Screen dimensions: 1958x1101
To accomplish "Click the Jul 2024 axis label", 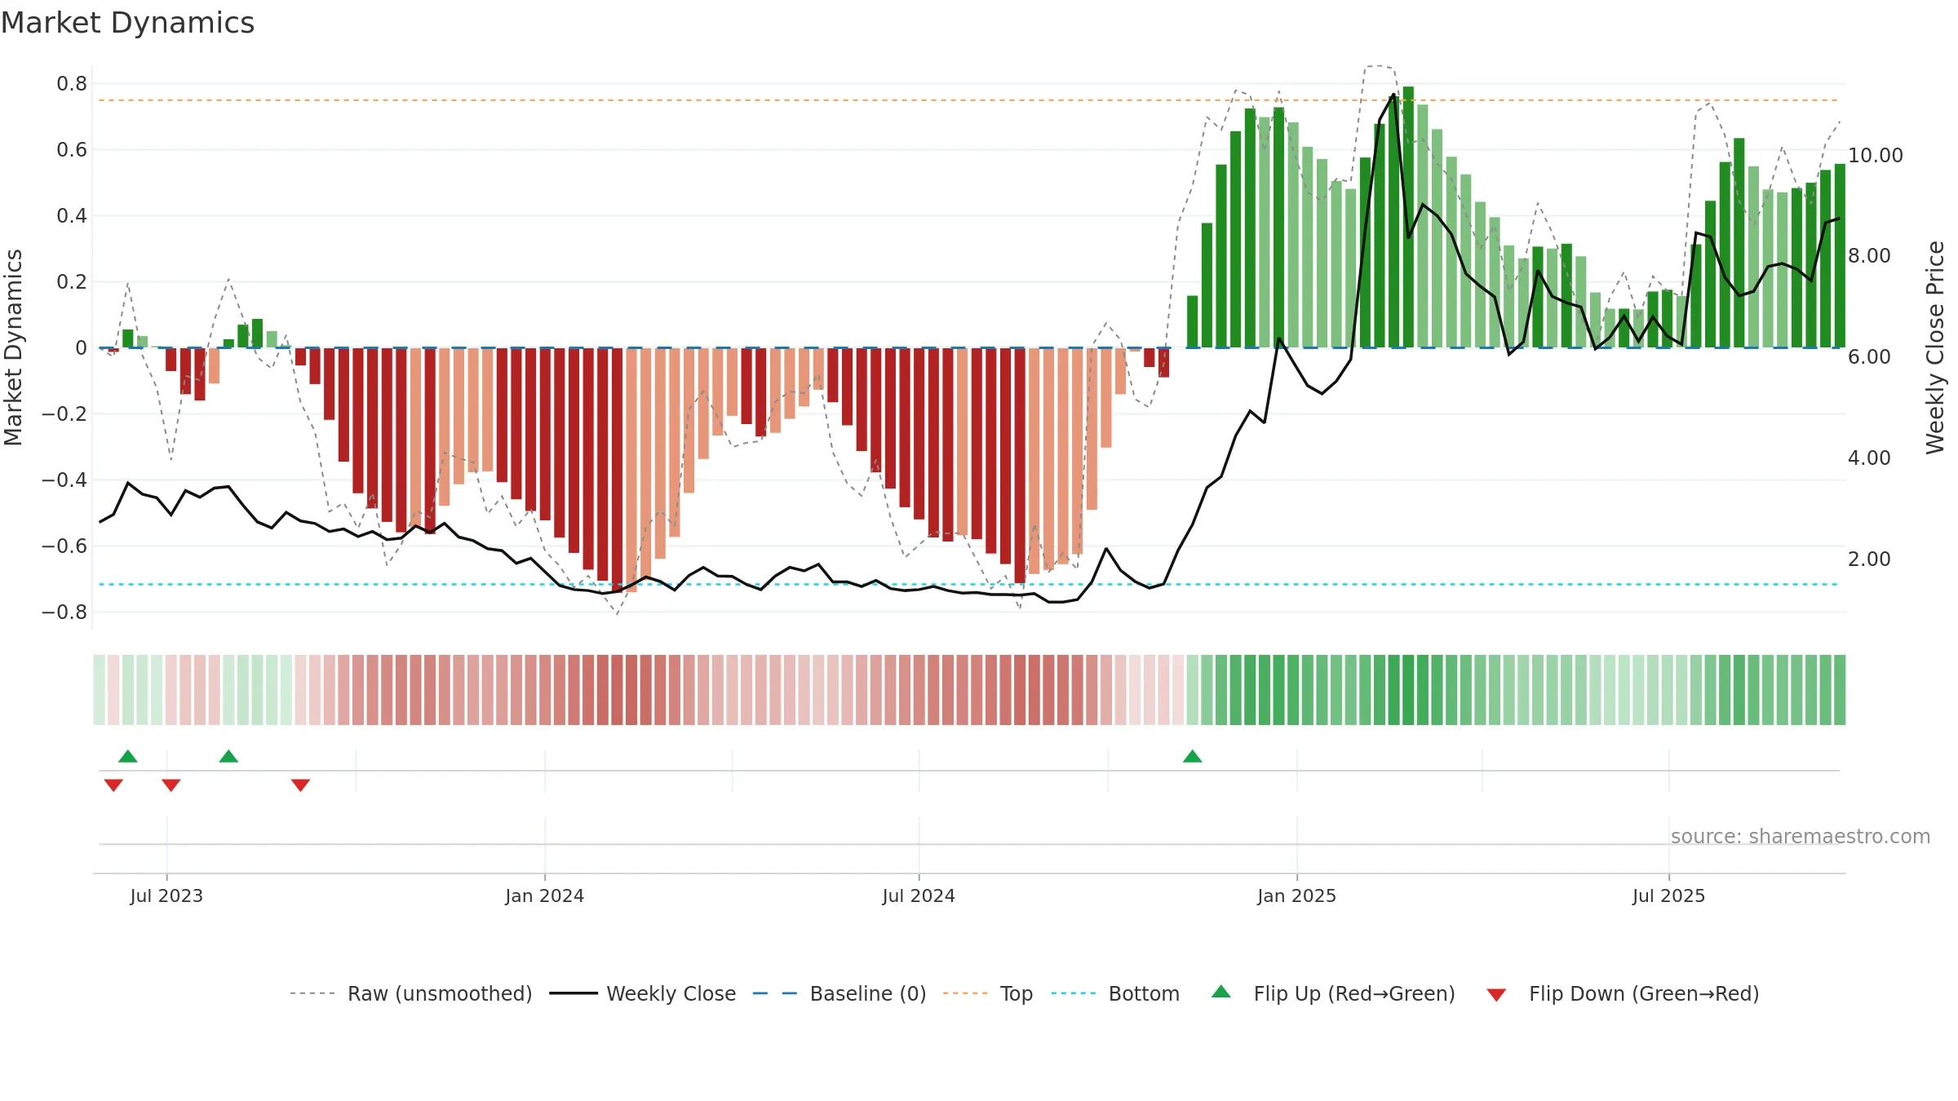I will coord(919,895).
